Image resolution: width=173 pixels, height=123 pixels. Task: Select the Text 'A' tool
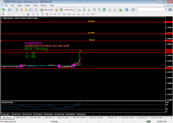[x=38, y=14]
